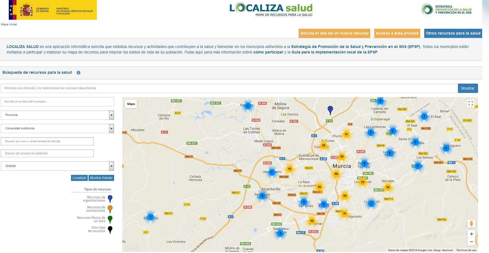Open the blue cluster 2 near El Raal
Screen dimensions: 489x253
click(x=424, y=116)
